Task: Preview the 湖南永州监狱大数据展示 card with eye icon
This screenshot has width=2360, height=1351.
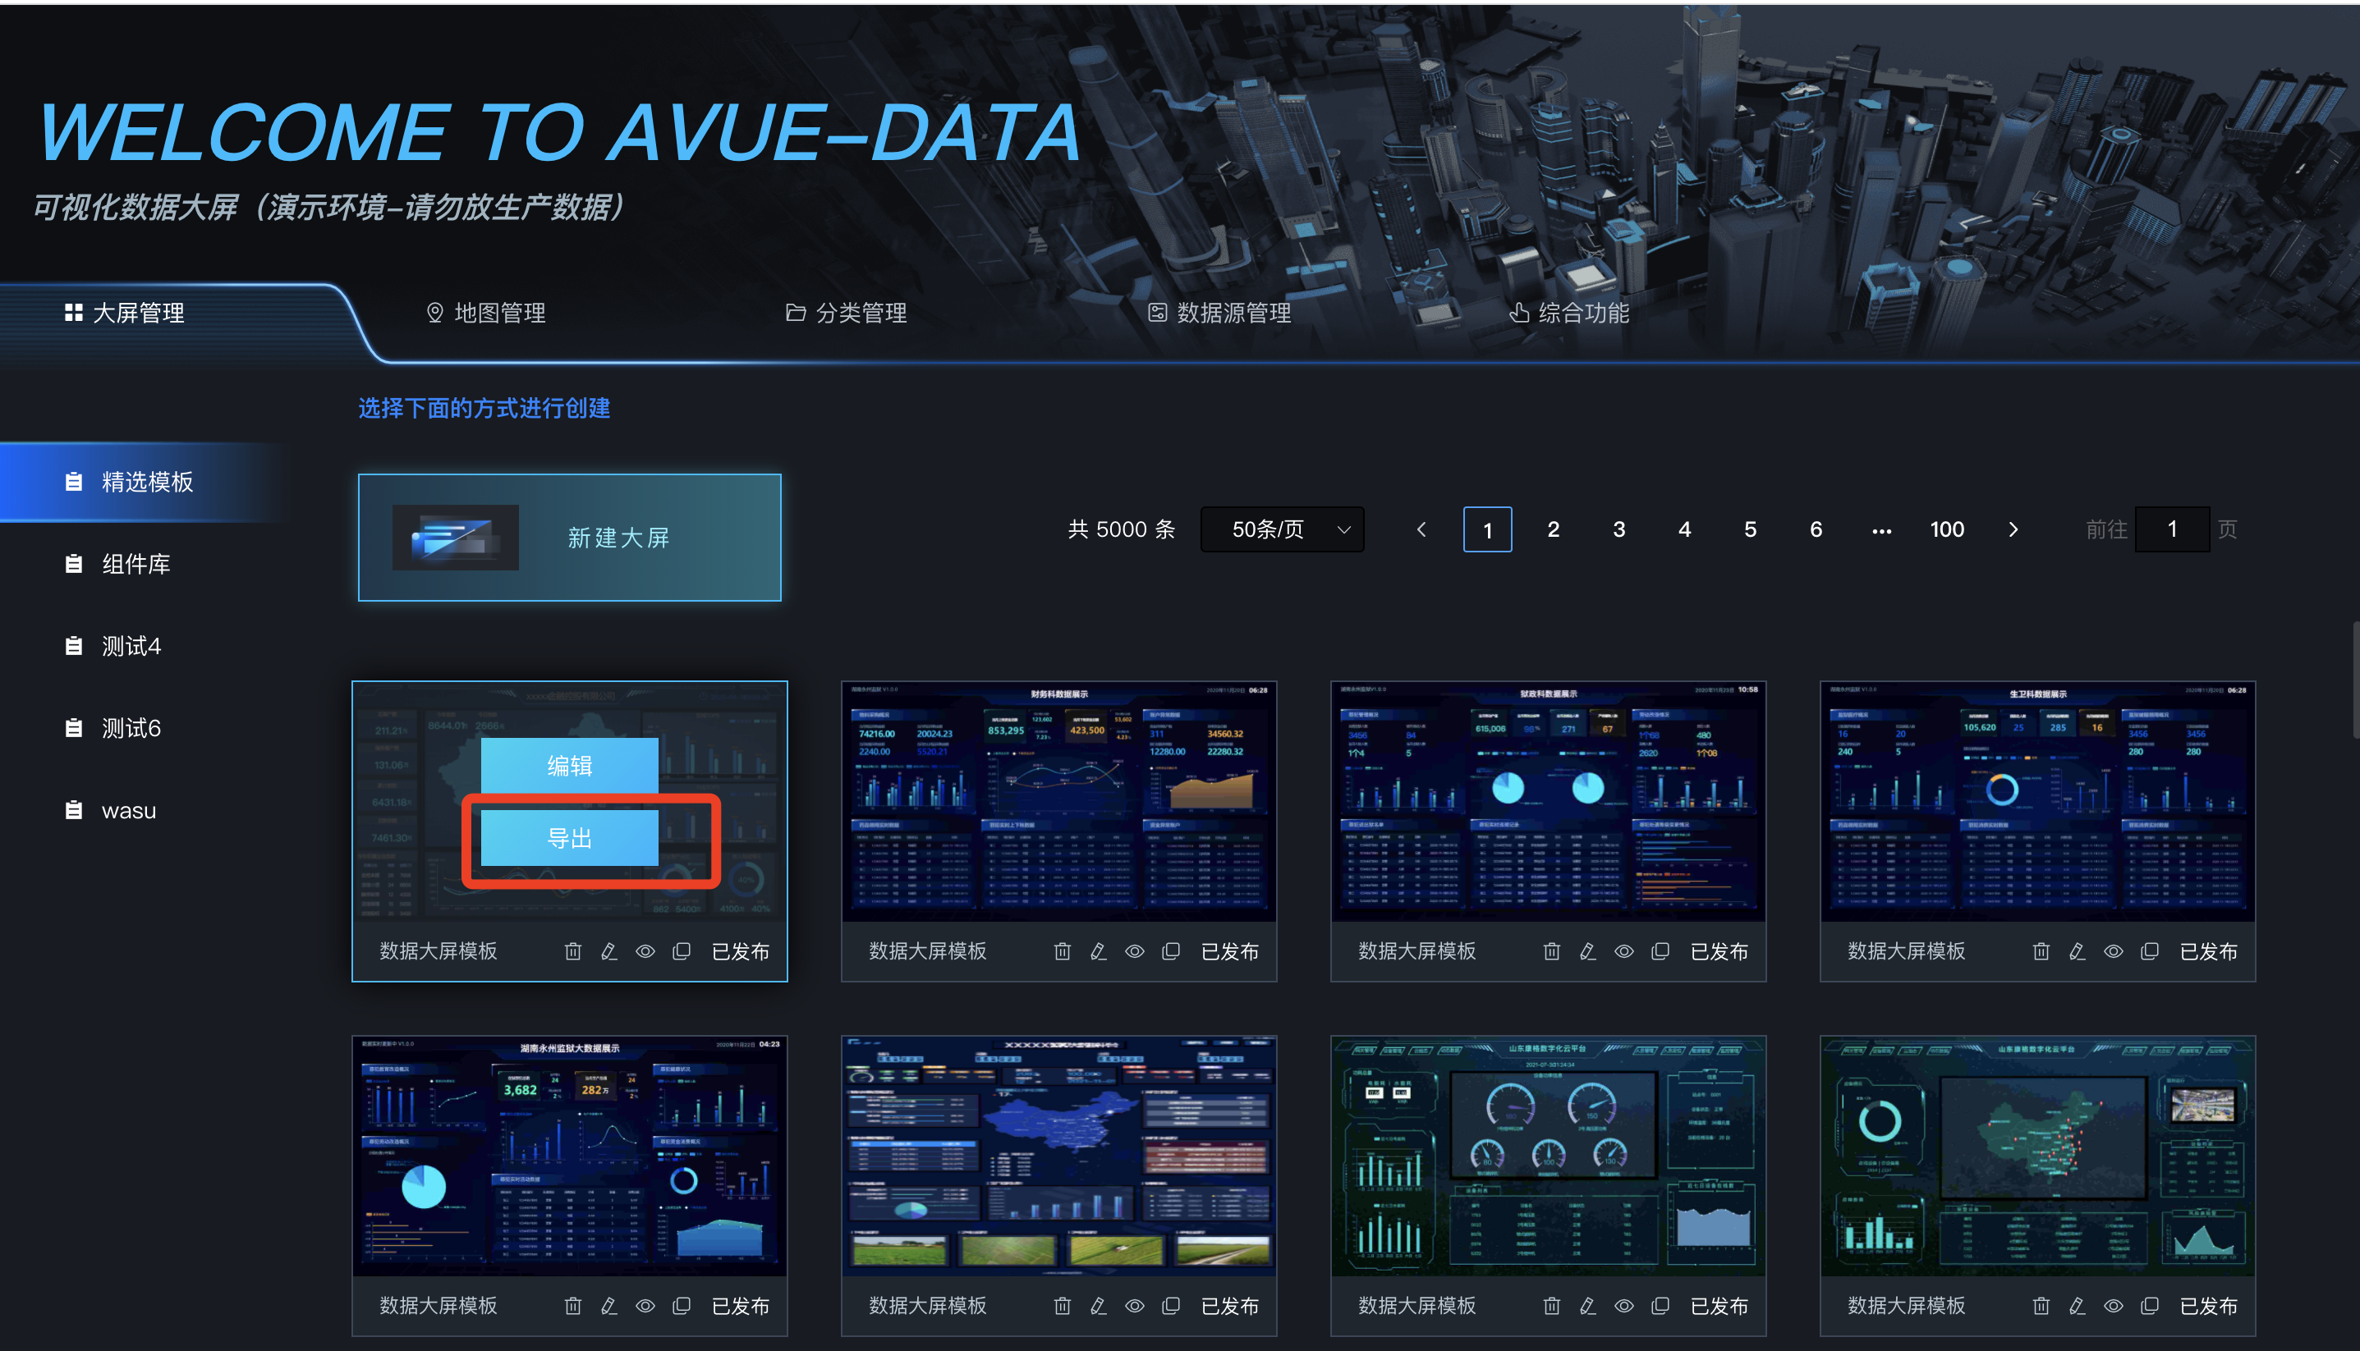Action: [x=645, y=1306]
